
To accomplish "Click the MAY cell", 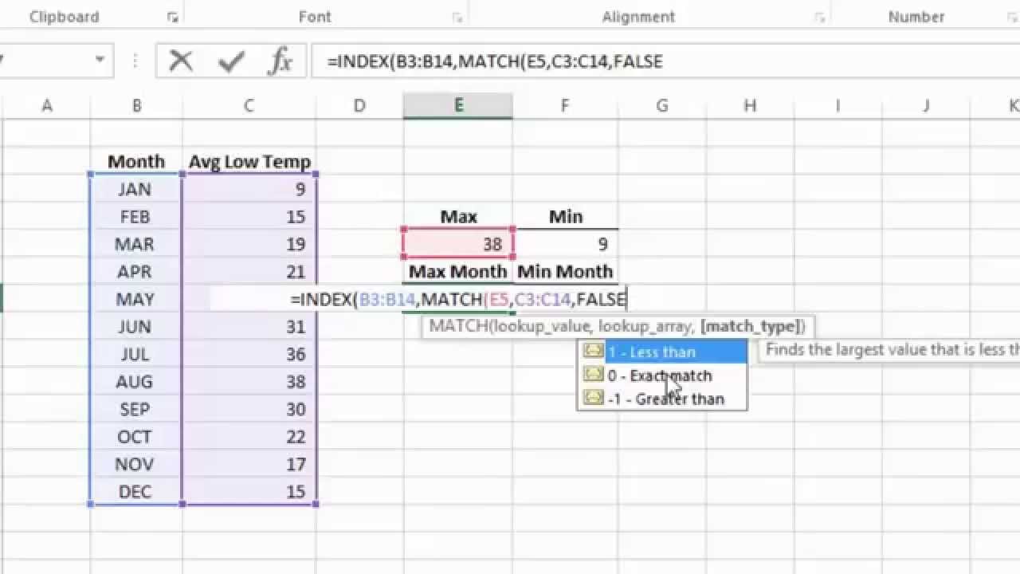I will pos(136,299).
